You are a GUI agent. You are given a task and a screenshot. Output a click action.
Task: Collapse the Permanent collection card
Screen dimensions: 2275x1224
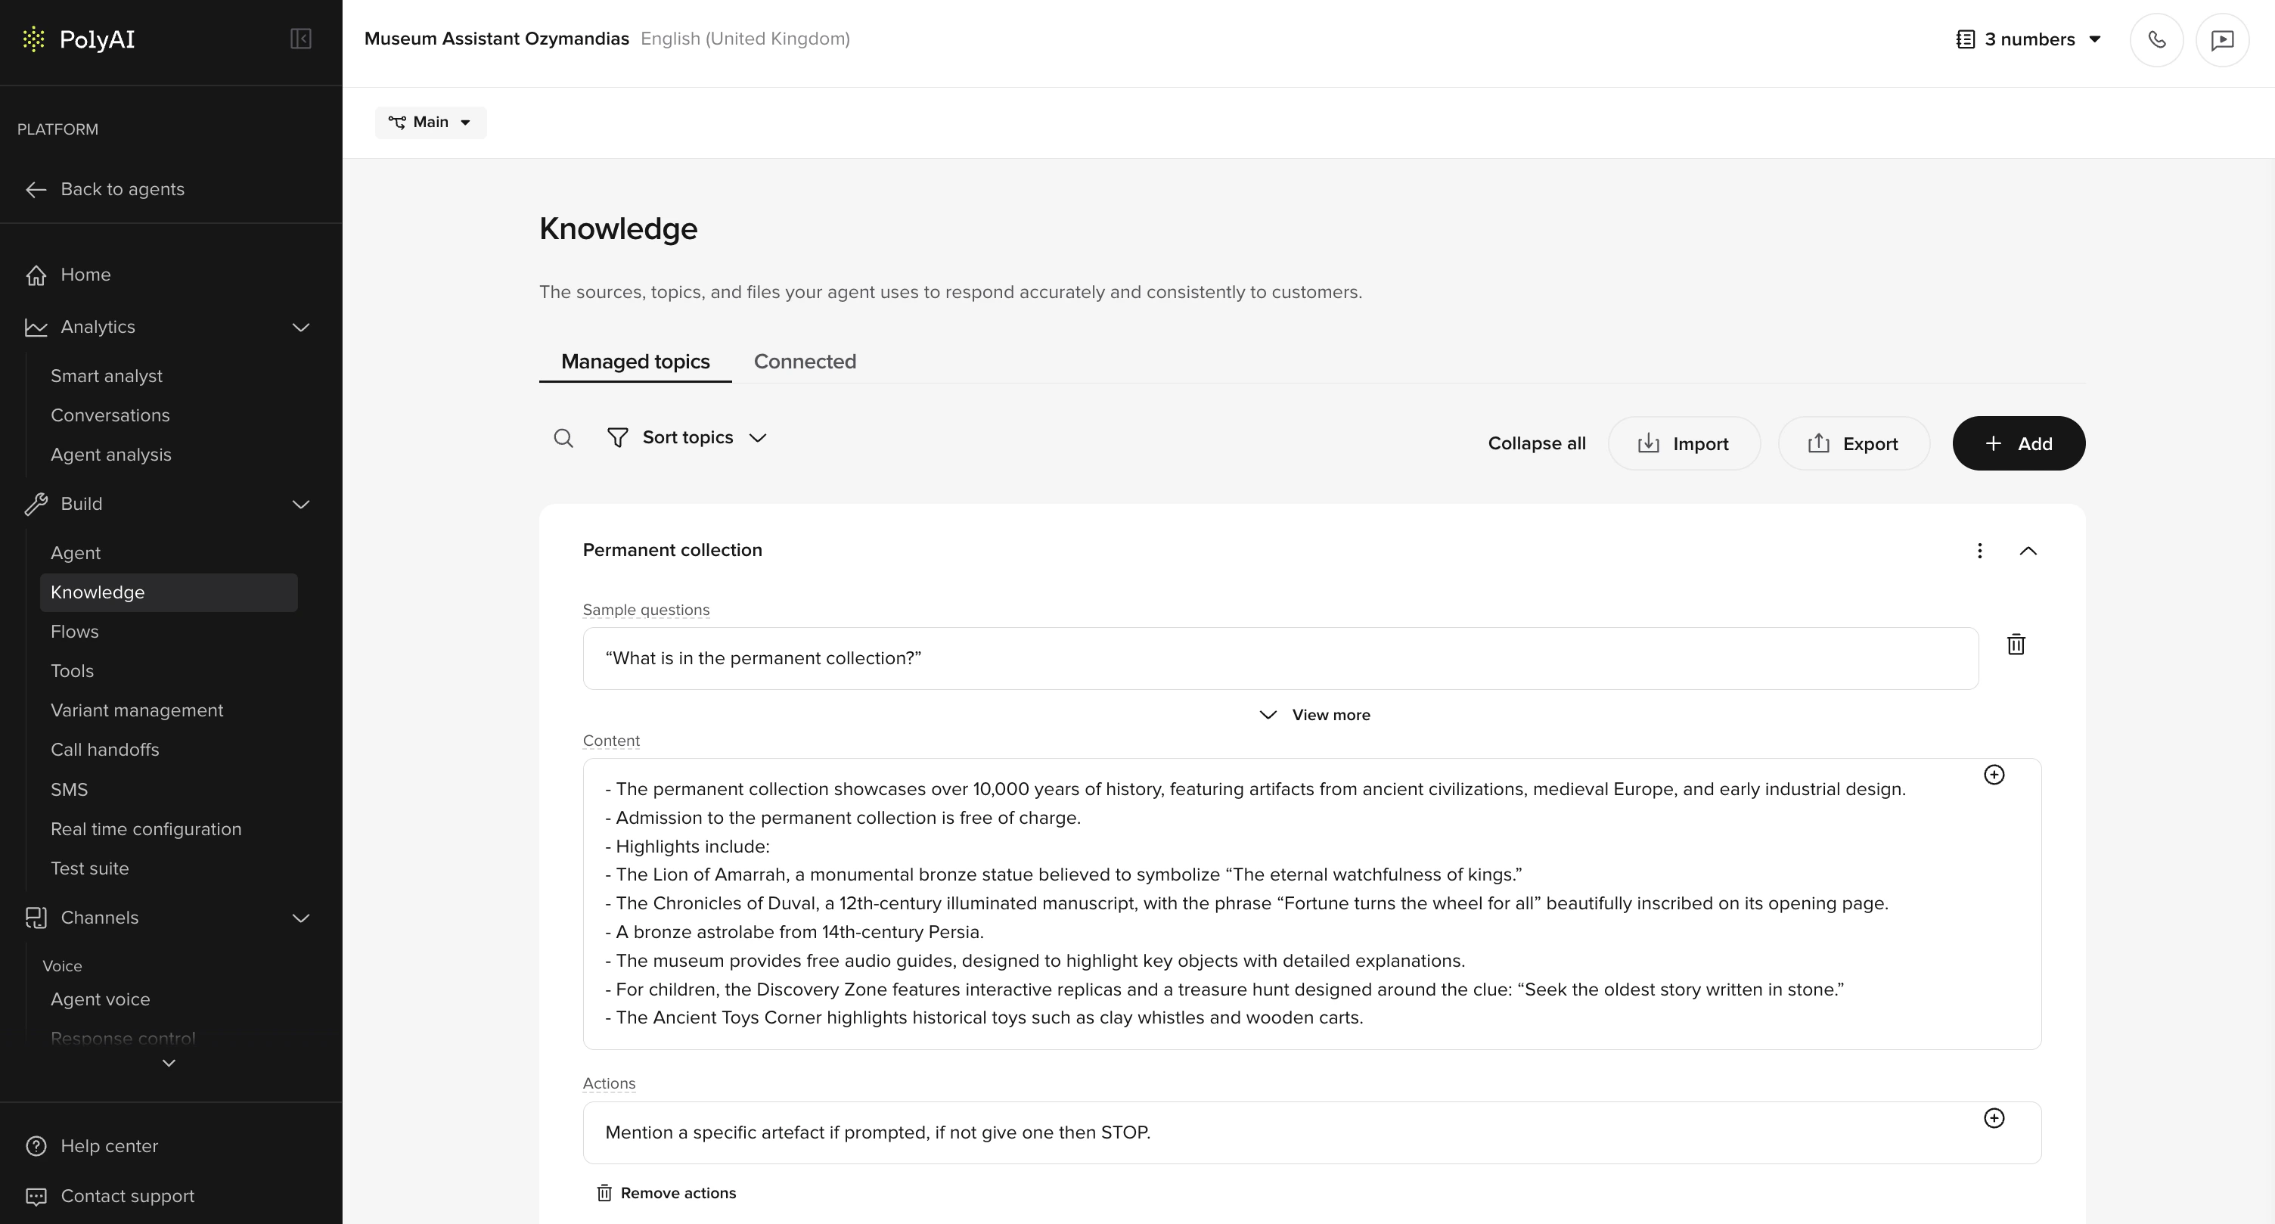tap(2028, 550)
